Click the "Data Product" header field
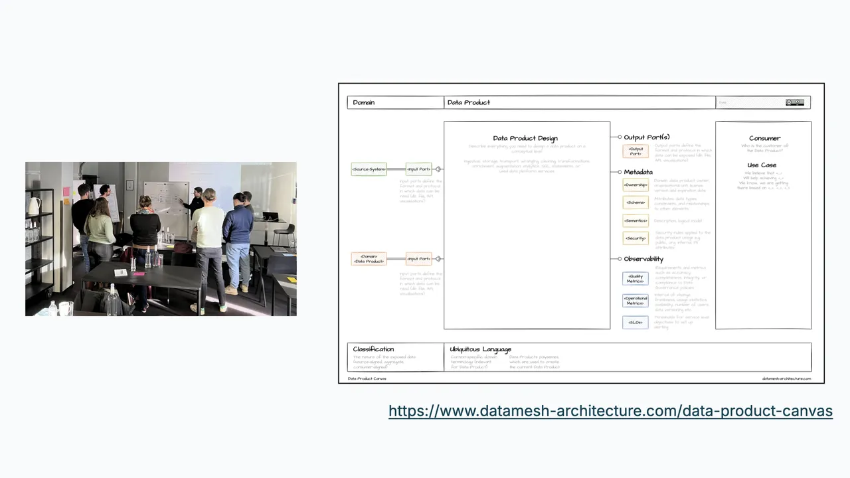This screenshot has height=478, width=850. pos(580,102)
